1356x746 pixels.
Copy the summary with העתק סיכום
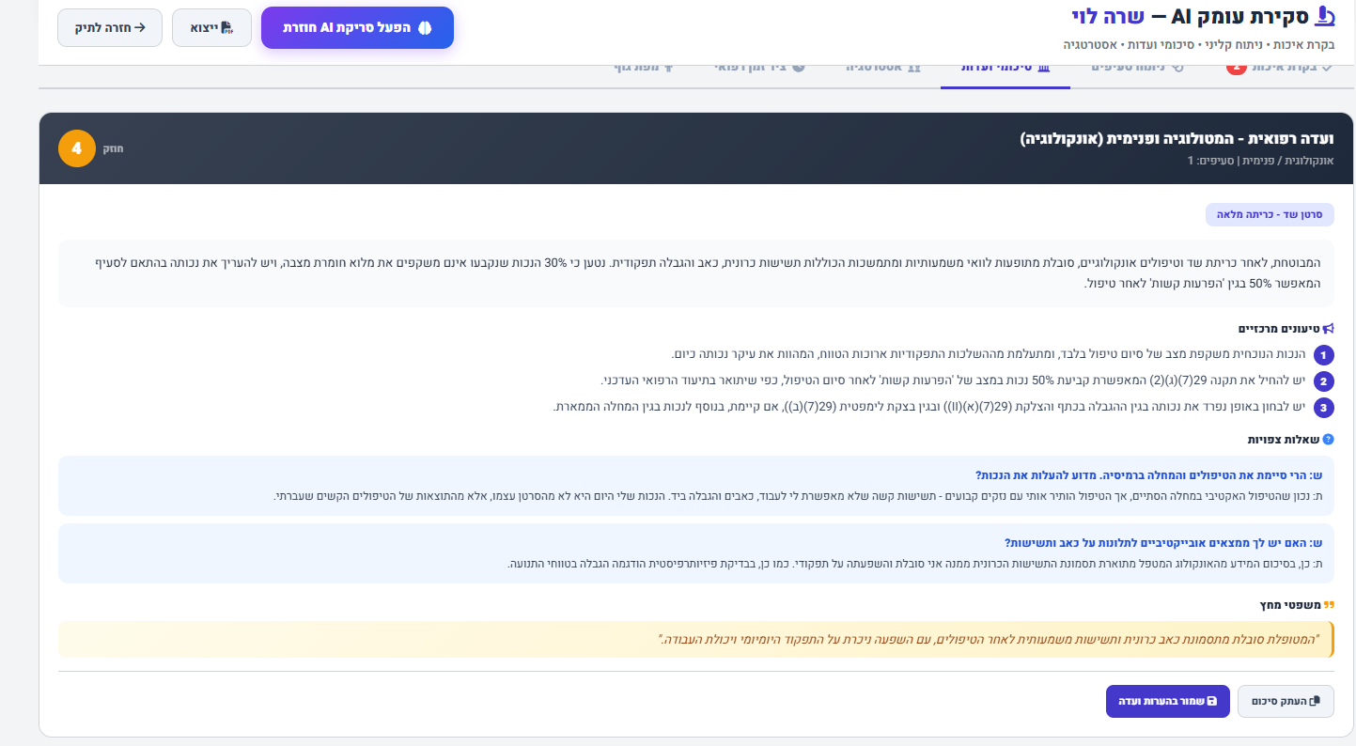(x=1286, y=701)
